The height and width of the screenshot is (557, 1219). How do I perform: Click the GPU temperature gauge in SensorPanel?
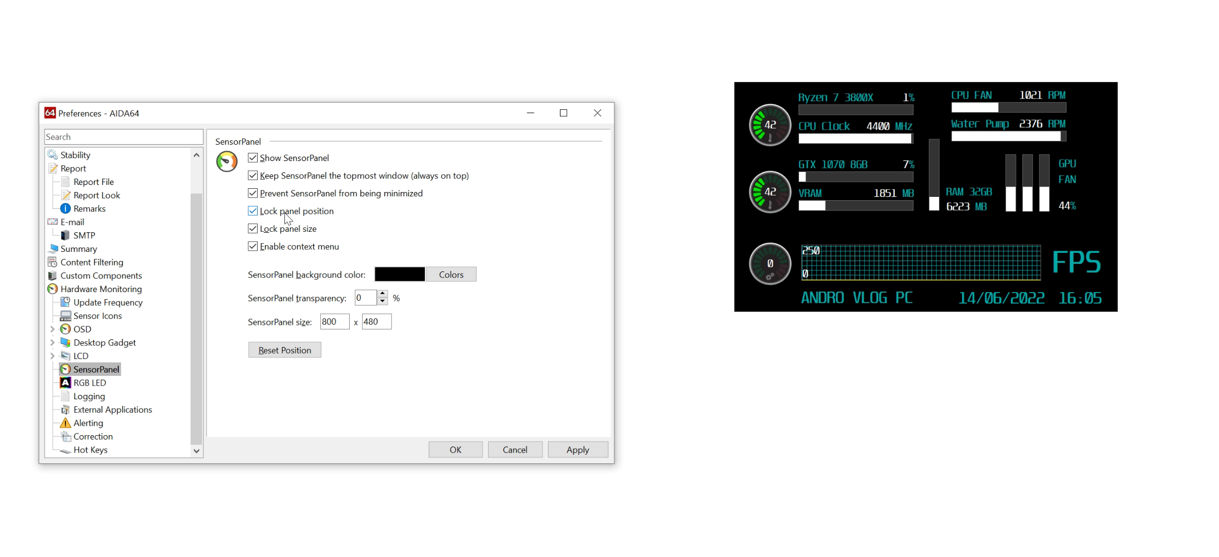tap(770, 191)
